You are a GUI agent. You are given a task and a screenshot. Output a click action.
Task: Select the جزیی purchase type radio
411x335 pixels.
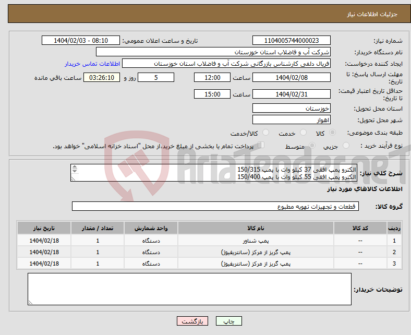click(x=347, y=146)
